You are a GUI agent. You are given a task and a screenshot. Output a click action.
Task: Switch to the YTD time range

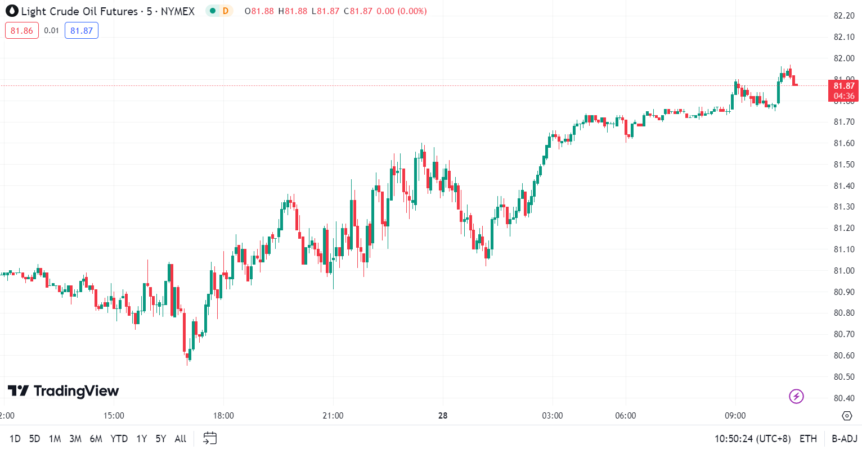click(x=119, y=439)
